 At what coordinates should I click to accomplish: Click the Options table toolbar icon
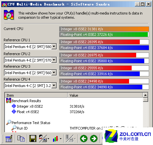9,139
